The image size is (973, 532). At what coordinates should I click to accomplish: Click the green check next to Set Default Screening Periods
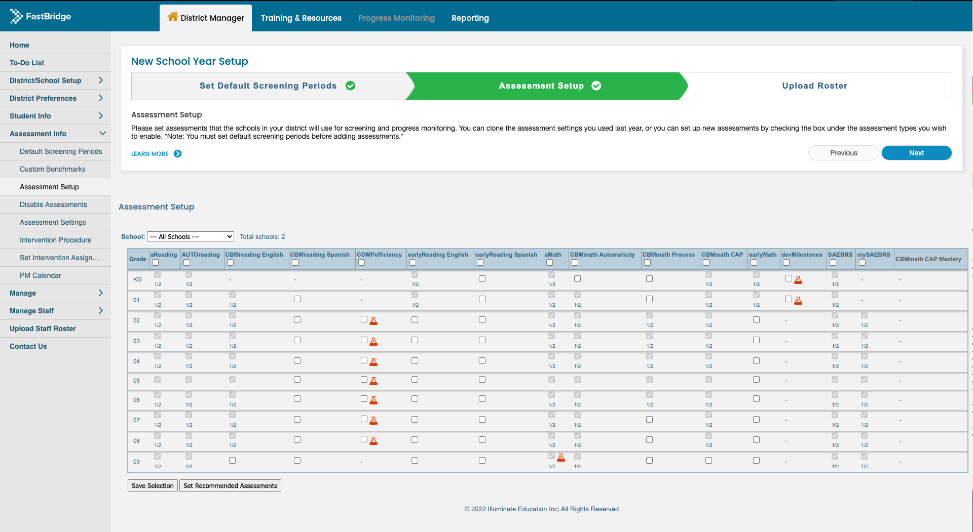tap(350, 86)
